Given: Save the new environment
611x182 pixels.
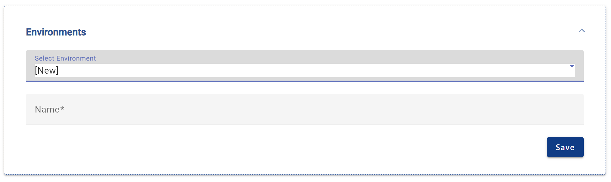Looking at the screenshot, I should tap(565, 147).
